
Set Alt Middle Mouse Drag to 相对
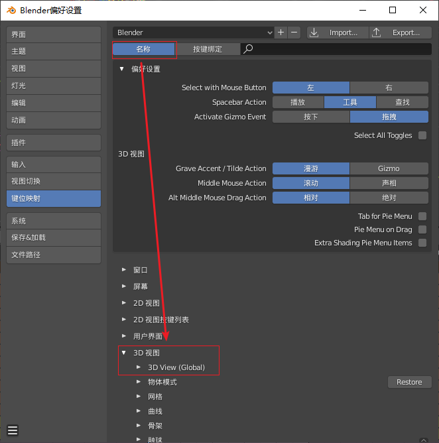311,198
